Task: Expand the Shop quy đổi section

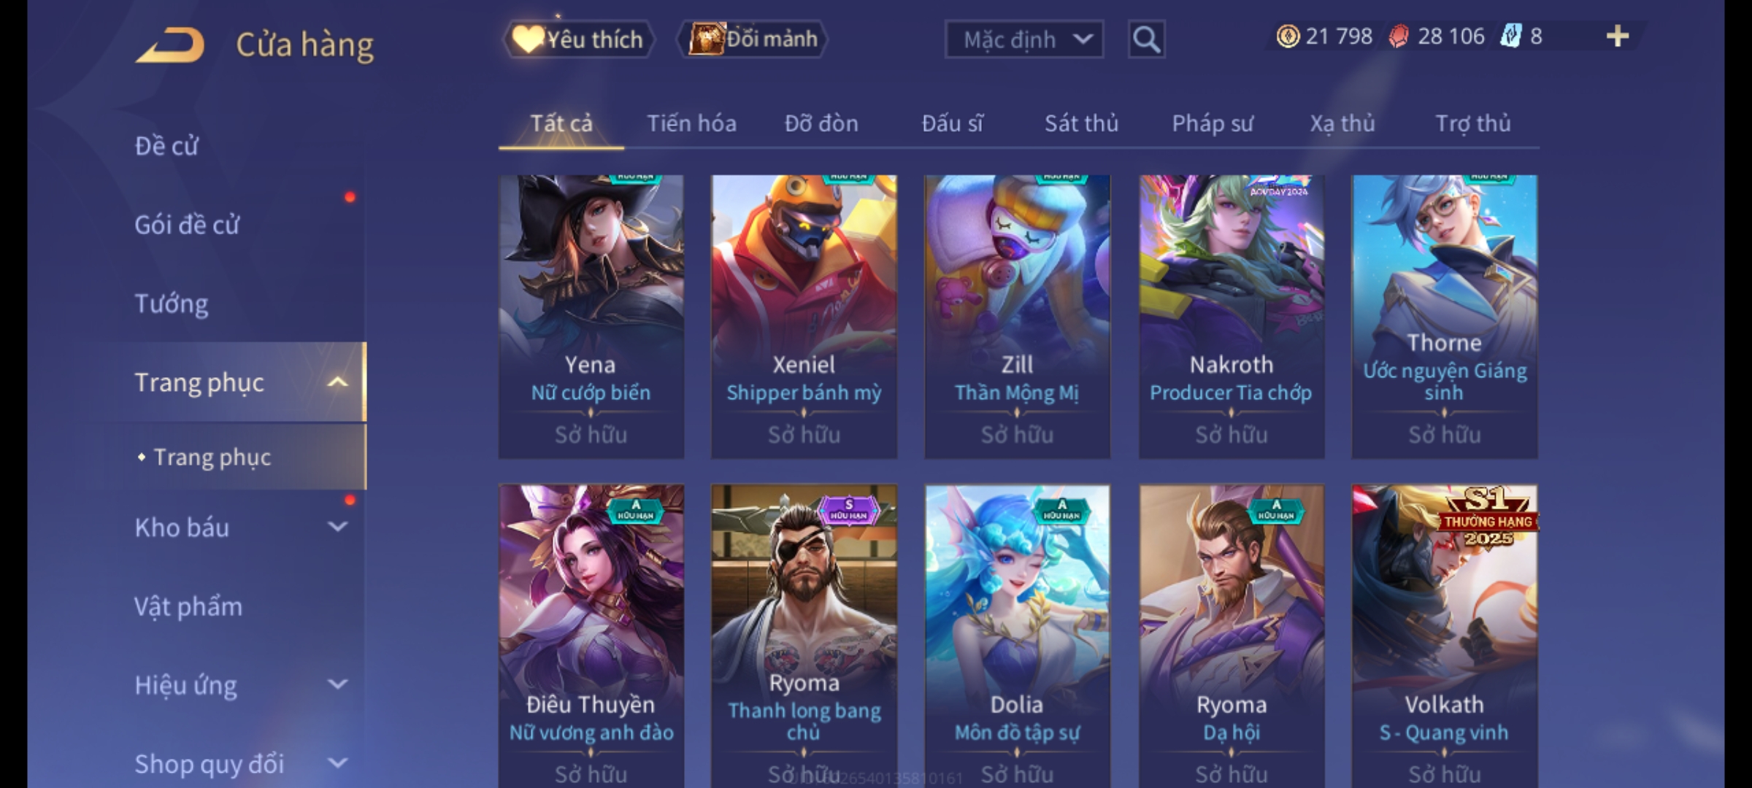Action: [337, 763]
